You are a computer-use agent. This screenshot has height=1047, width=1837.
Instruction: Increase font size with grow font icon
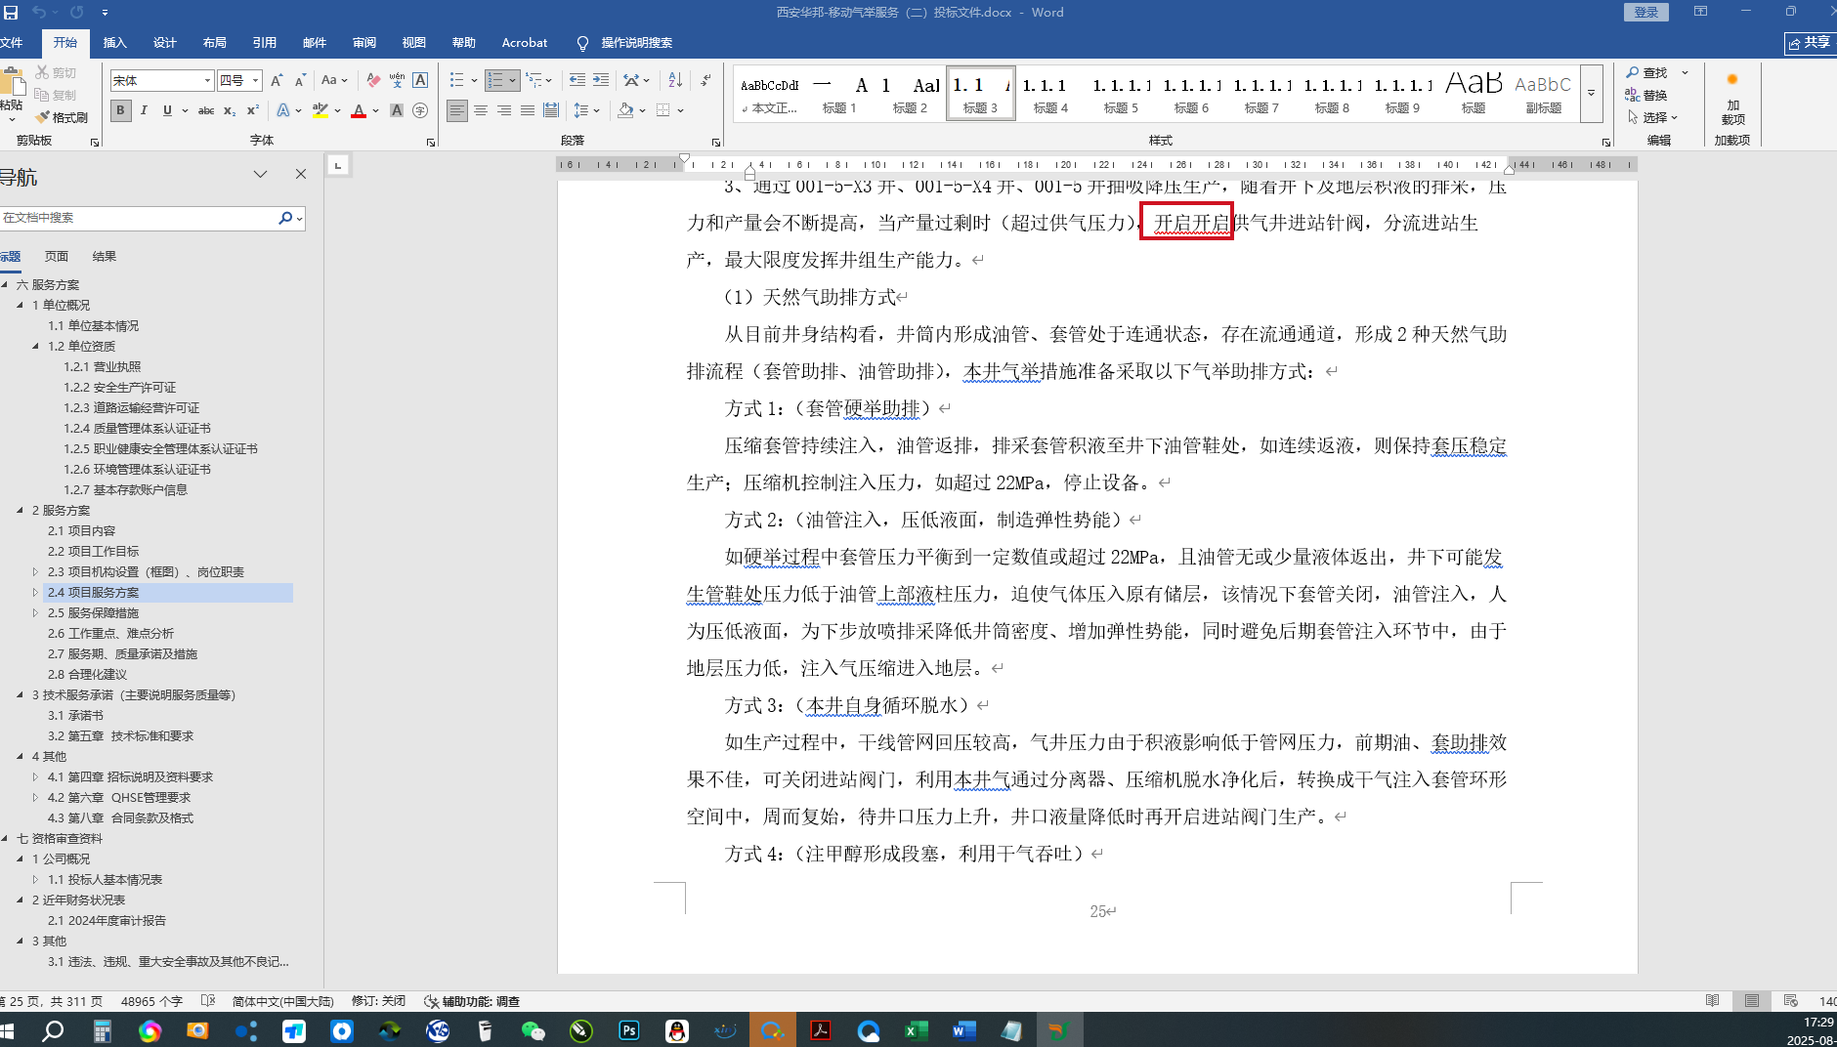[277, 80]
